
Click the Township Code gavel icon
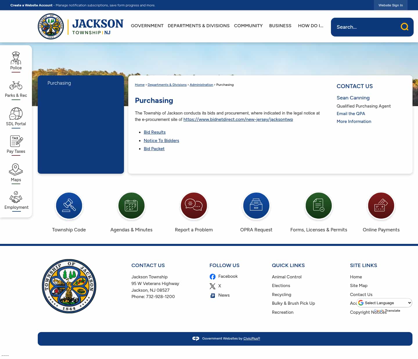pos(69,206)
